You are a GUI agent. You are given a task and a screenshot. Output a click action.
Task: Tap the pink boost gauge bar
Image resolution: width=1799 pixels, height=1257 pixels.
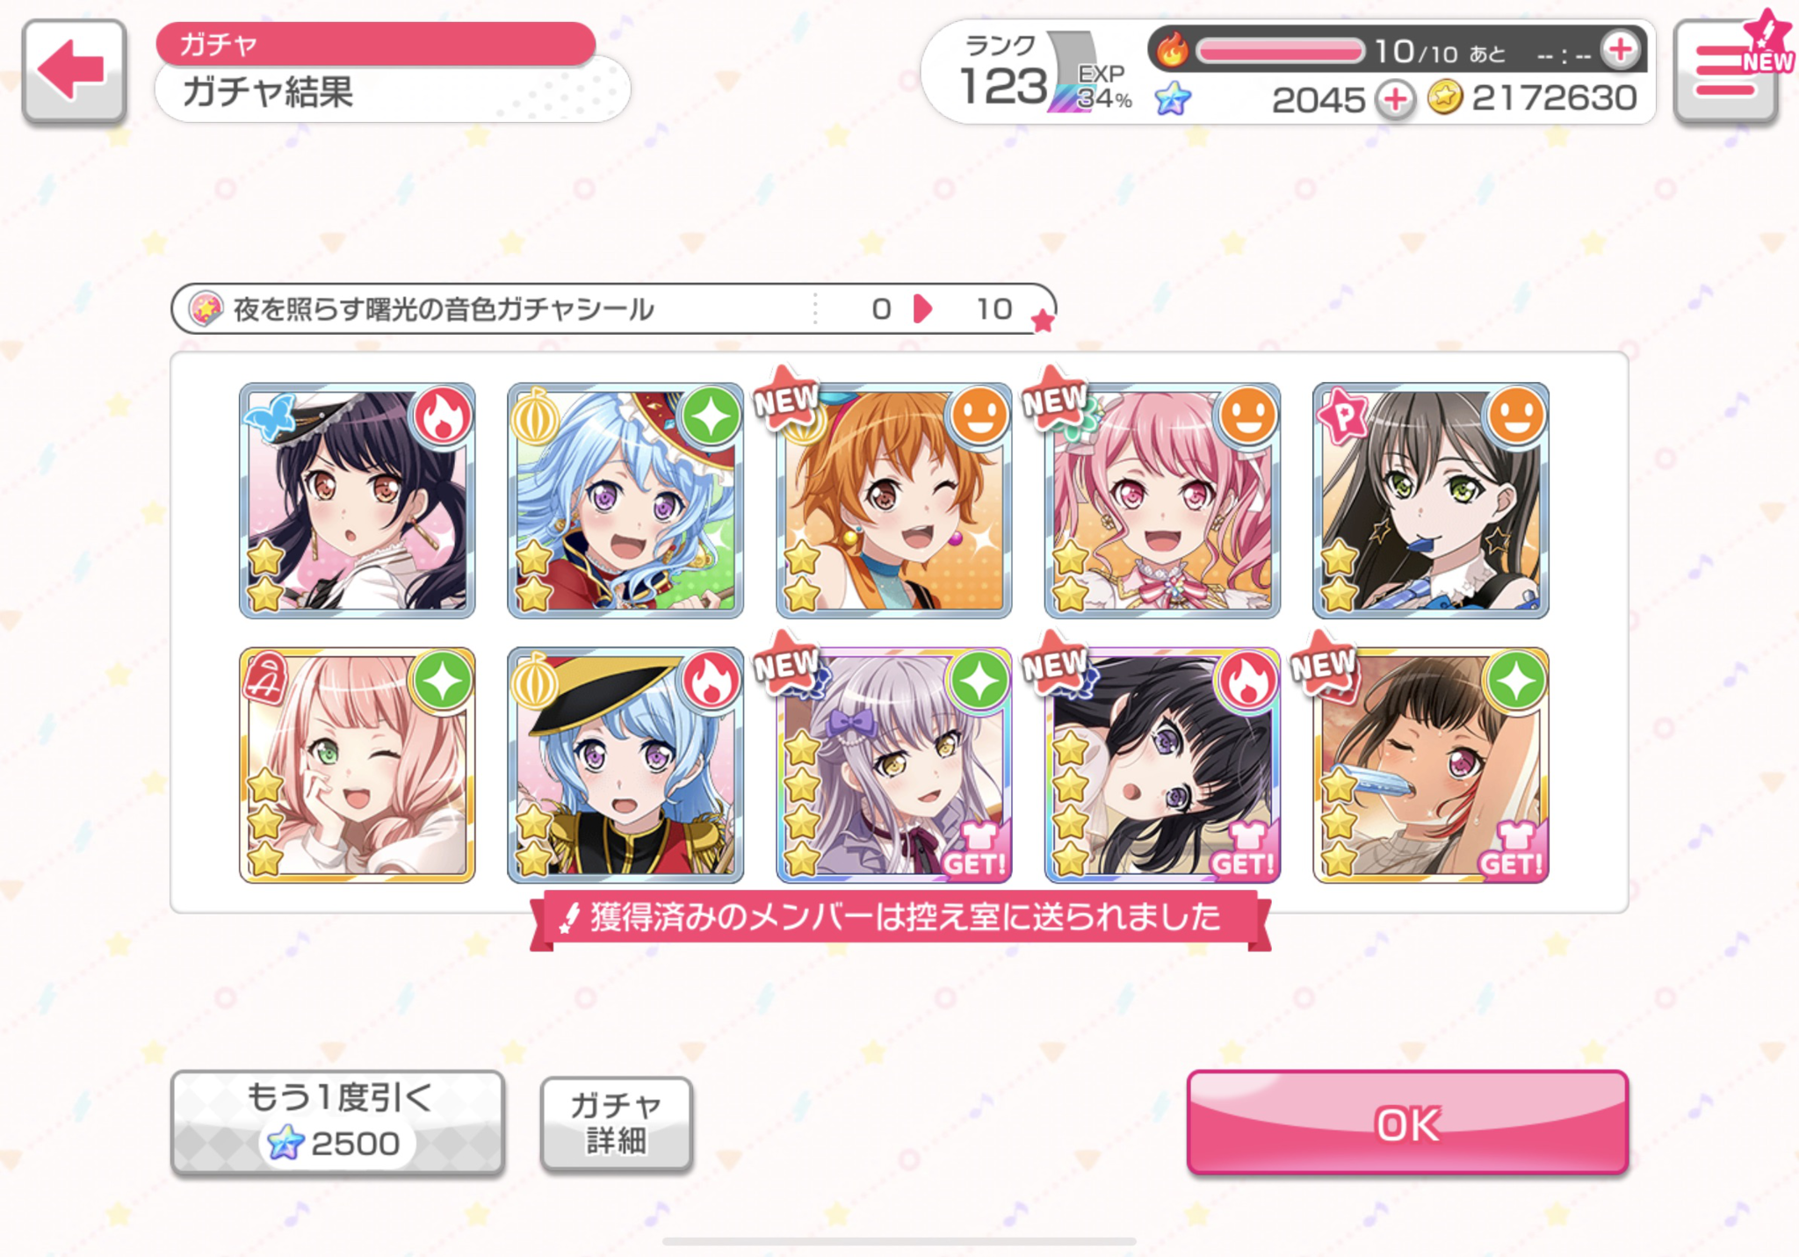pos(1280,51)
